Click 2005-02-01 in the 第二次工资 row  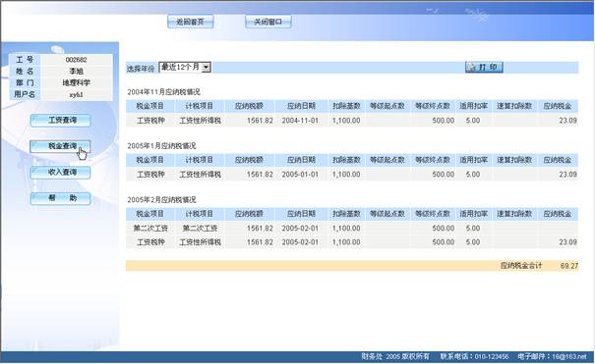(300, 229)
